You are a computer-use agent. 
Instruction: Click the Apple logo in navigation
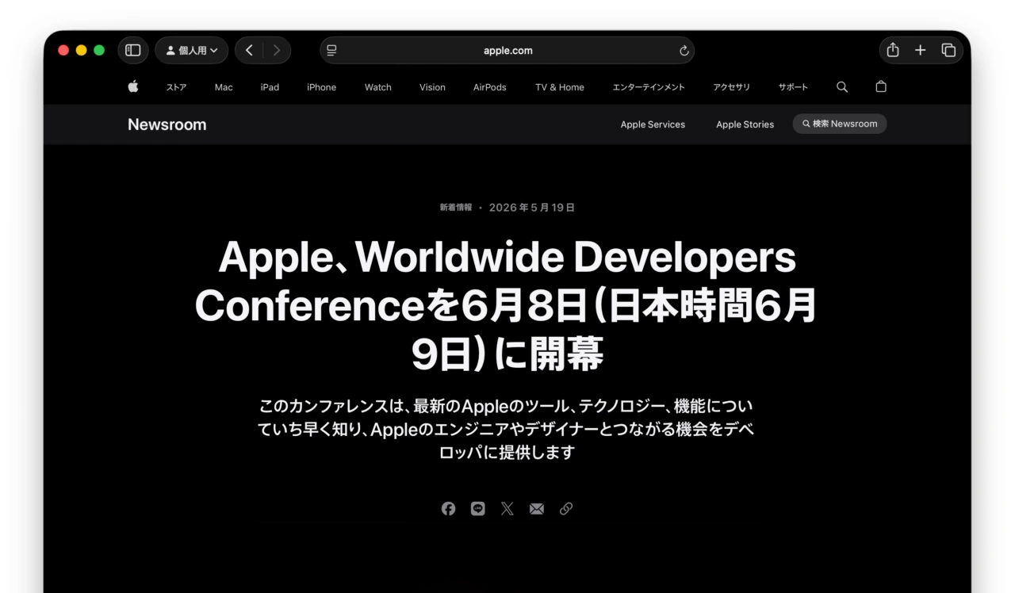tap(133, 86)
